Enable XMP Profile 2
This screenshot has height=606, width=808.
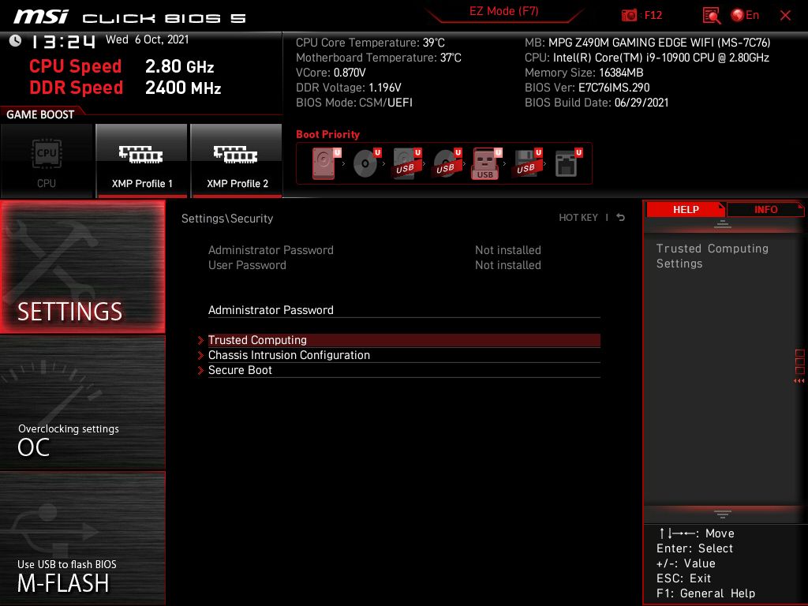[237, 161]
